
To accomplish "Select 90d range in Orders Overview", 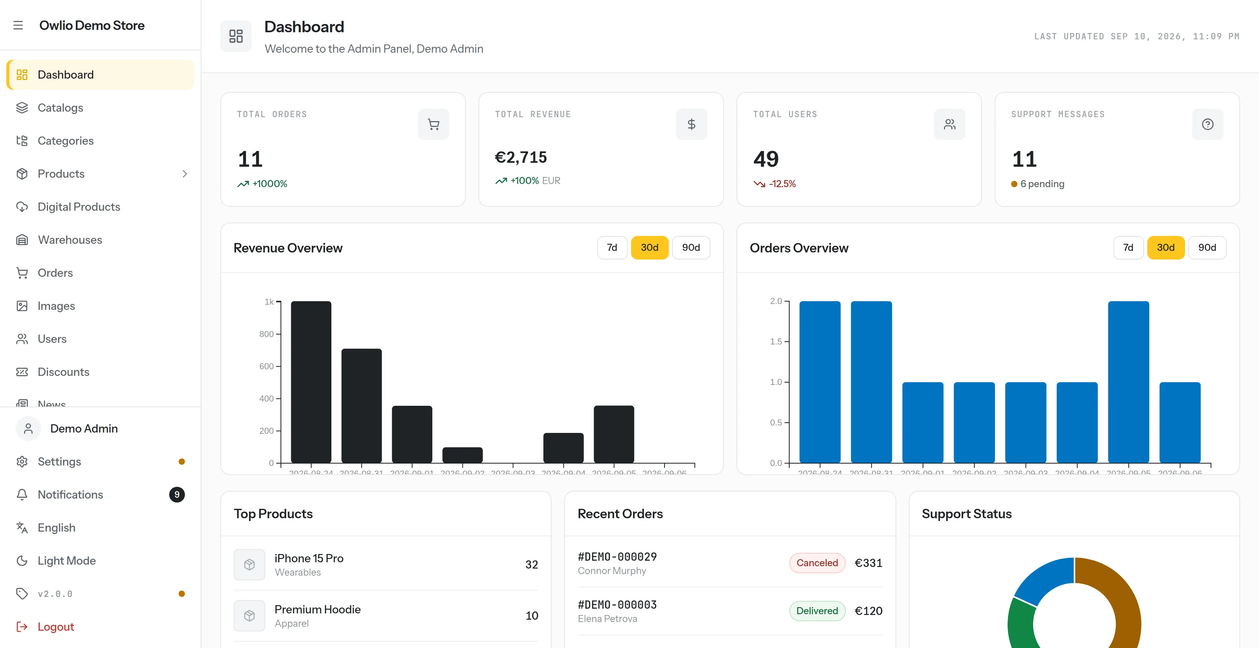I will point(1207,248).
